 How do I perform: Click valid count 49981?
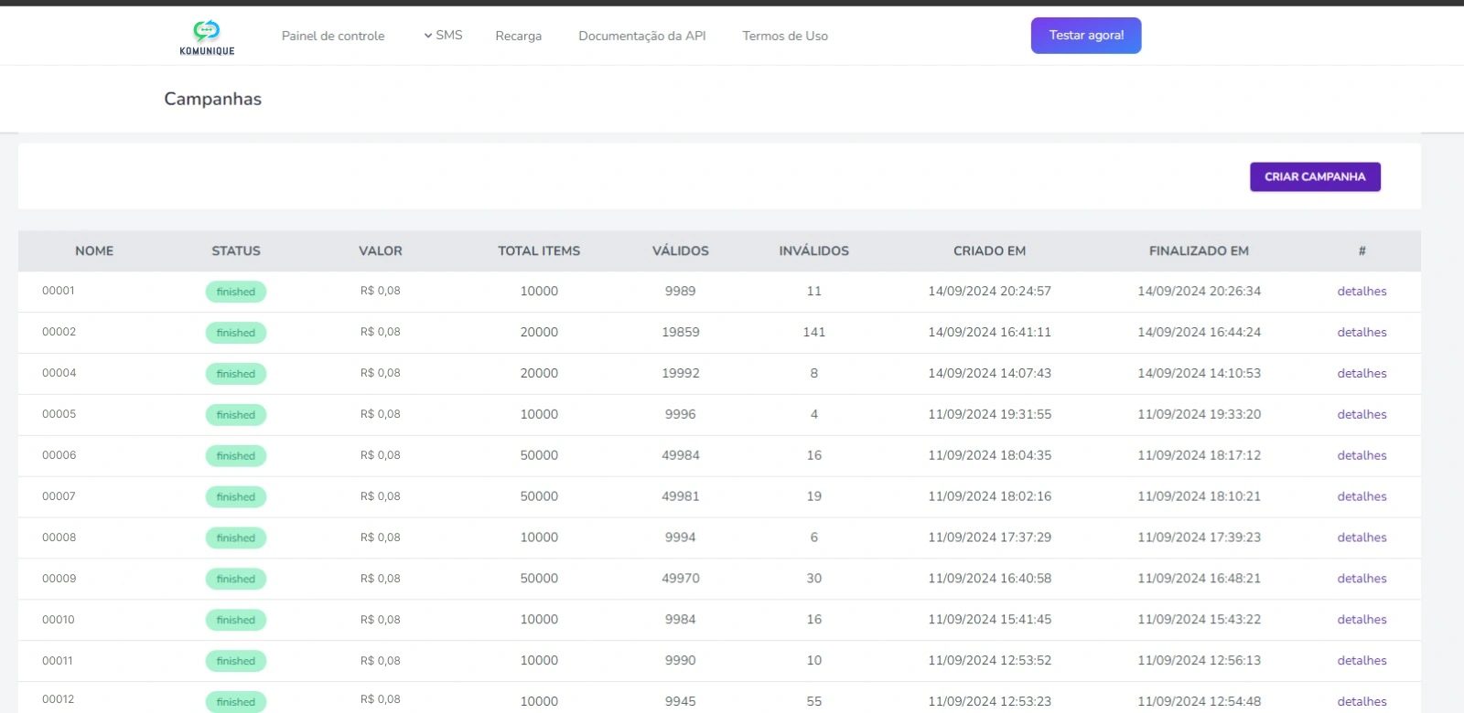[x=681, y=496]
